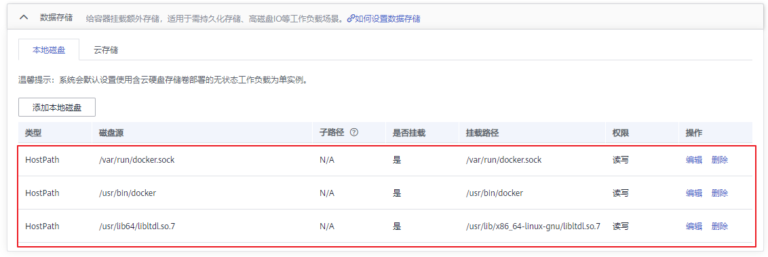The height and width of the screenshot is (257, 768).
Task: Switch to the 本地磁盘 tab
Action: (49, 50)
